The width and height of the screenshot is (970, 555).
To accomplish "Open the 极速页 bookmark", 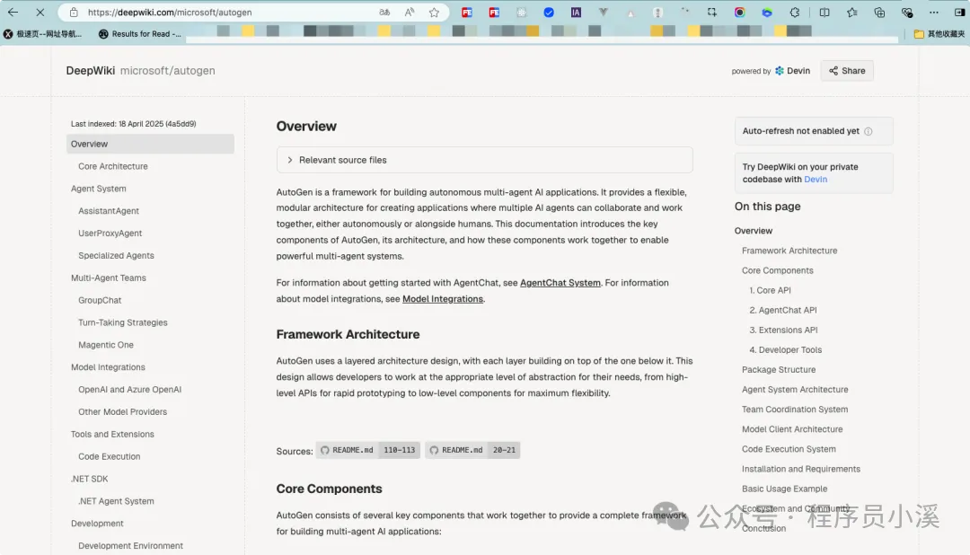I will tap(43, 34).
